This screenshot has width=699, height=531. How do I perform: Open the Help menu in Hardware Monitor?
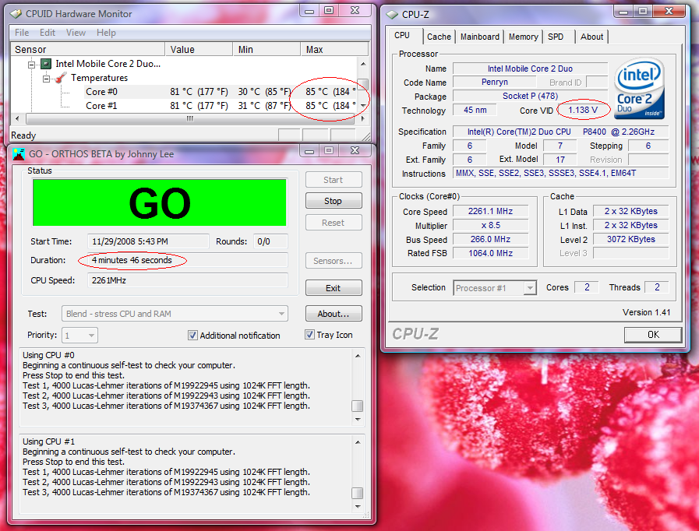pyautogui.click(x=106, y=33)
